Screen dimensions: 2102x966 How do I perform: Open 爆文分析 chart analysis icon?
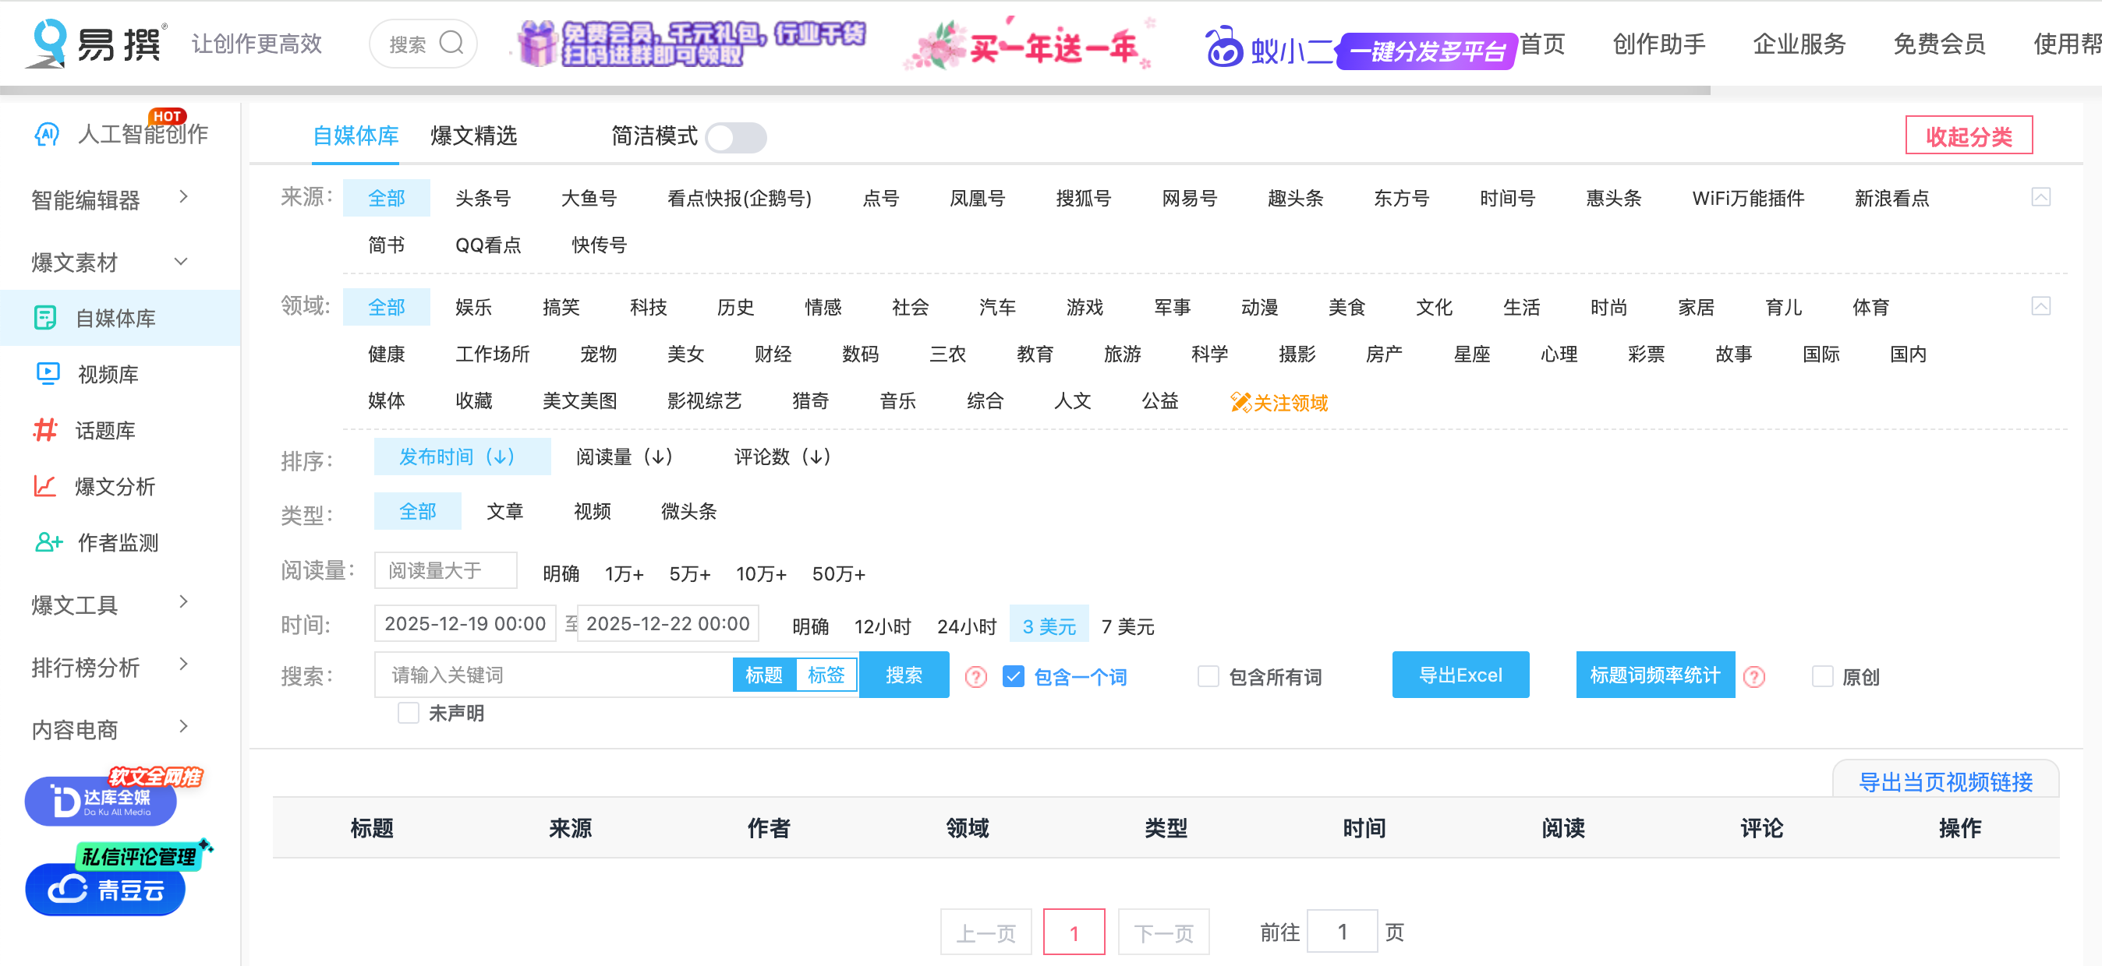point(46,487)
